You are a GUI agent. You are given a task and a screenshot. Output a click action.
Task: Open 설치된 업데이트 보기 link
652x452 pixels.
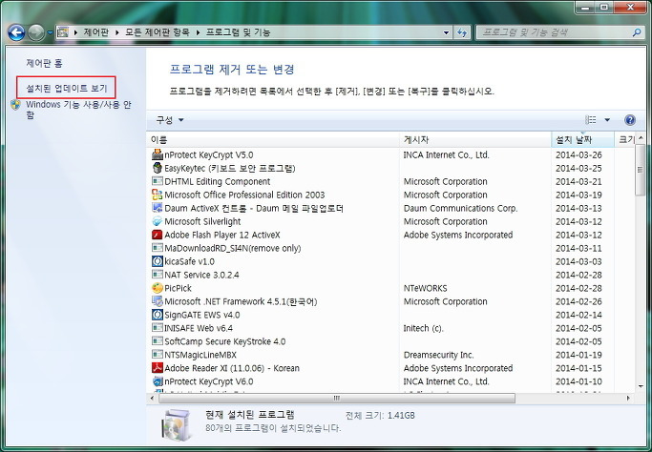pyautogui.click(x=67, y=88)
